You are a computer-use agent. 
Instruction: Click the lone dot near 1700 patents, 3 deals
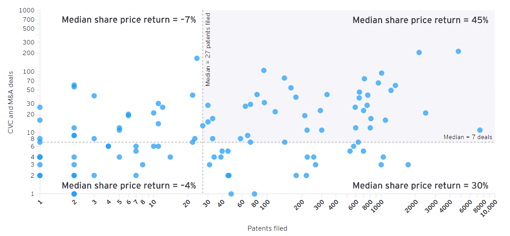(x=408, y=164)
